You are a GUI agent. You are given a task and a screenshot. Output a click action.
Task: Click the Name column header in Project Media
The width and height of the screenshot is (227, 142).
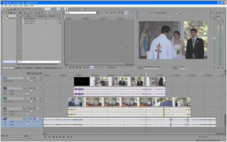click(x=28, y=16)
